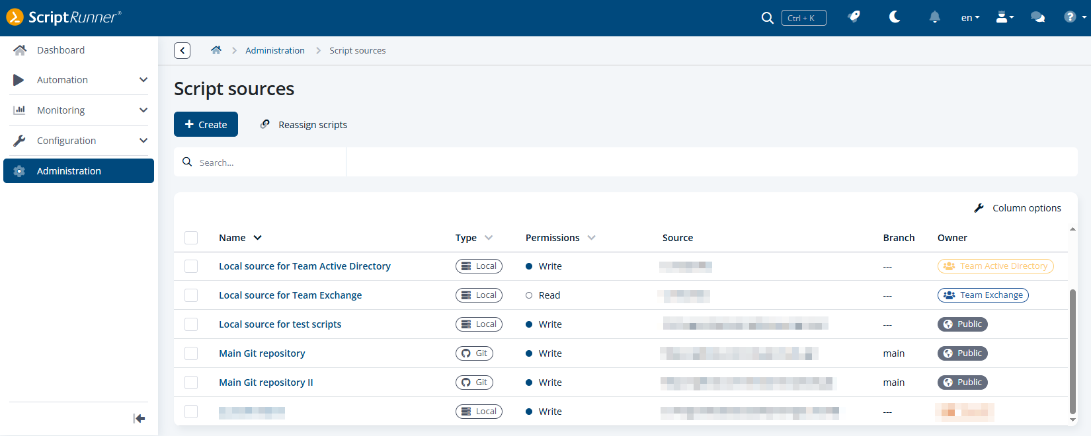Check the Local source for Team Active Directory row

pos(191,266)
